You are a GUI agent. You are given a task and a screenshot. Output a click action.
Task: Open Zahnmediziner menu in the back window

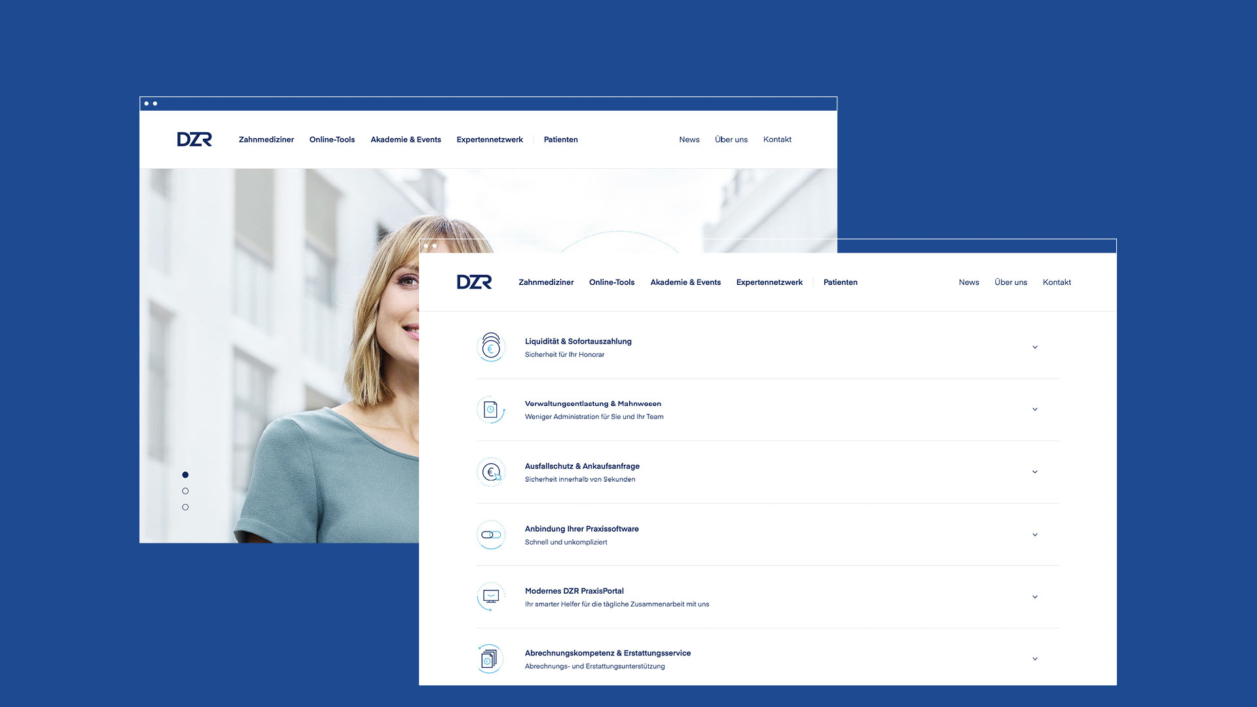[266, 139]
